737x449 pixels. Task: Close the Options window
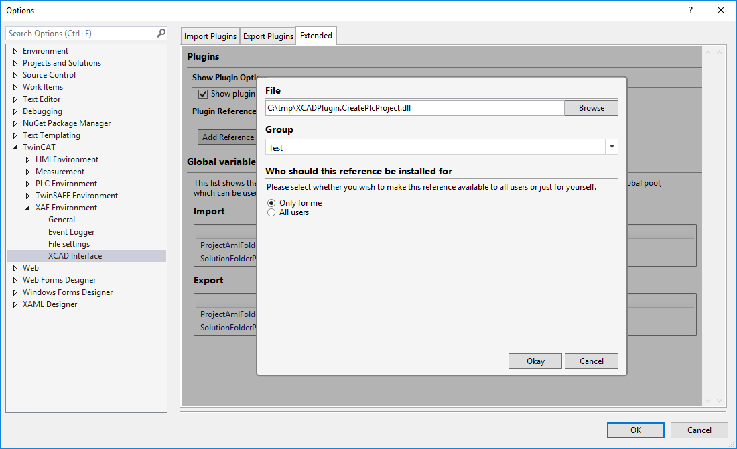click(x=720, y=10)
